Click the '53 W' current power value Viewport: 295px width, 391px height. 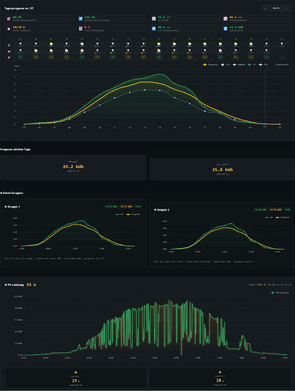pyautogui.click(x=31, y=285)
